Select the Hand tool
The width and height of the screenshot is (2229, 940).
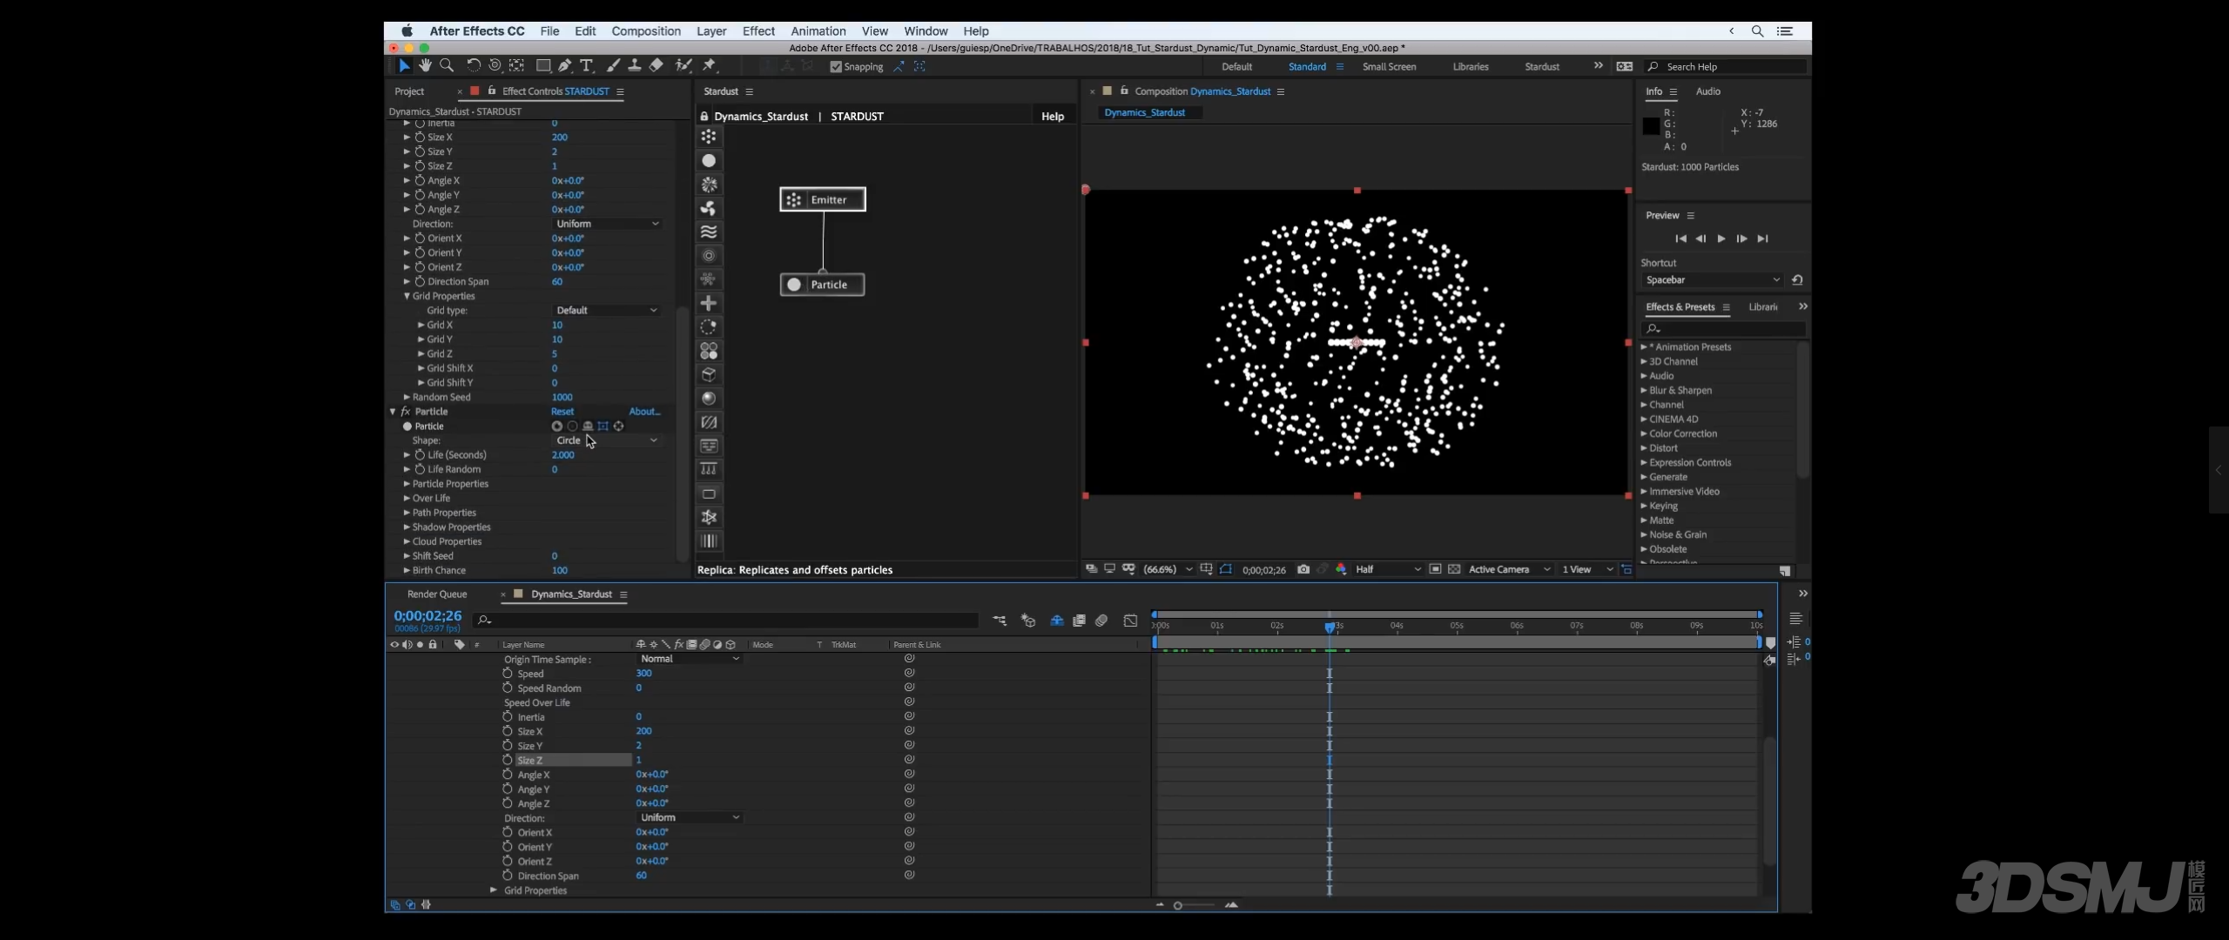425,65
